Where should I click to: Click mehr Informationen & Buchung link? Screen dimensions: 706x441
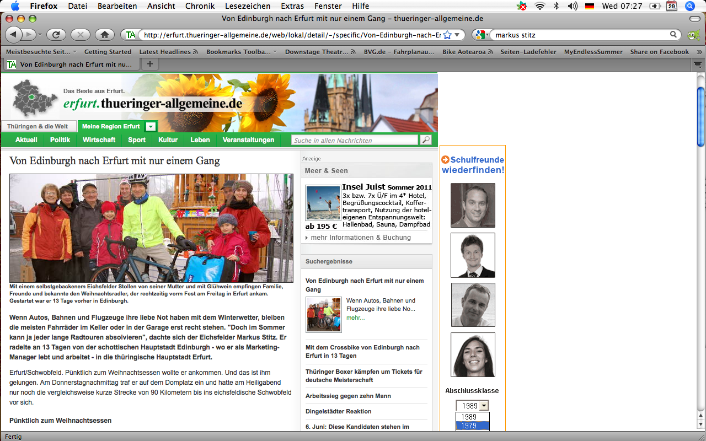[361, 238]
